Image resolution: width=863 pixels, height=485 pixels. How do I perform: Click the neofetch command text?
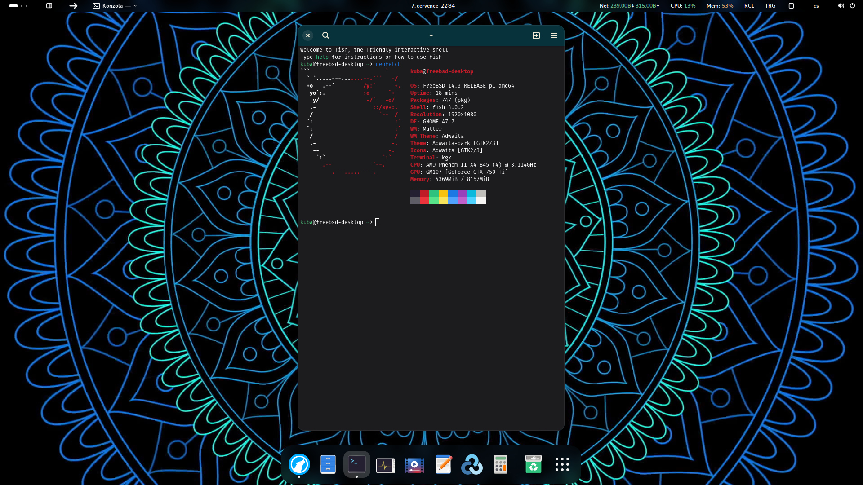pyautogui.click(x=388, y=64)
